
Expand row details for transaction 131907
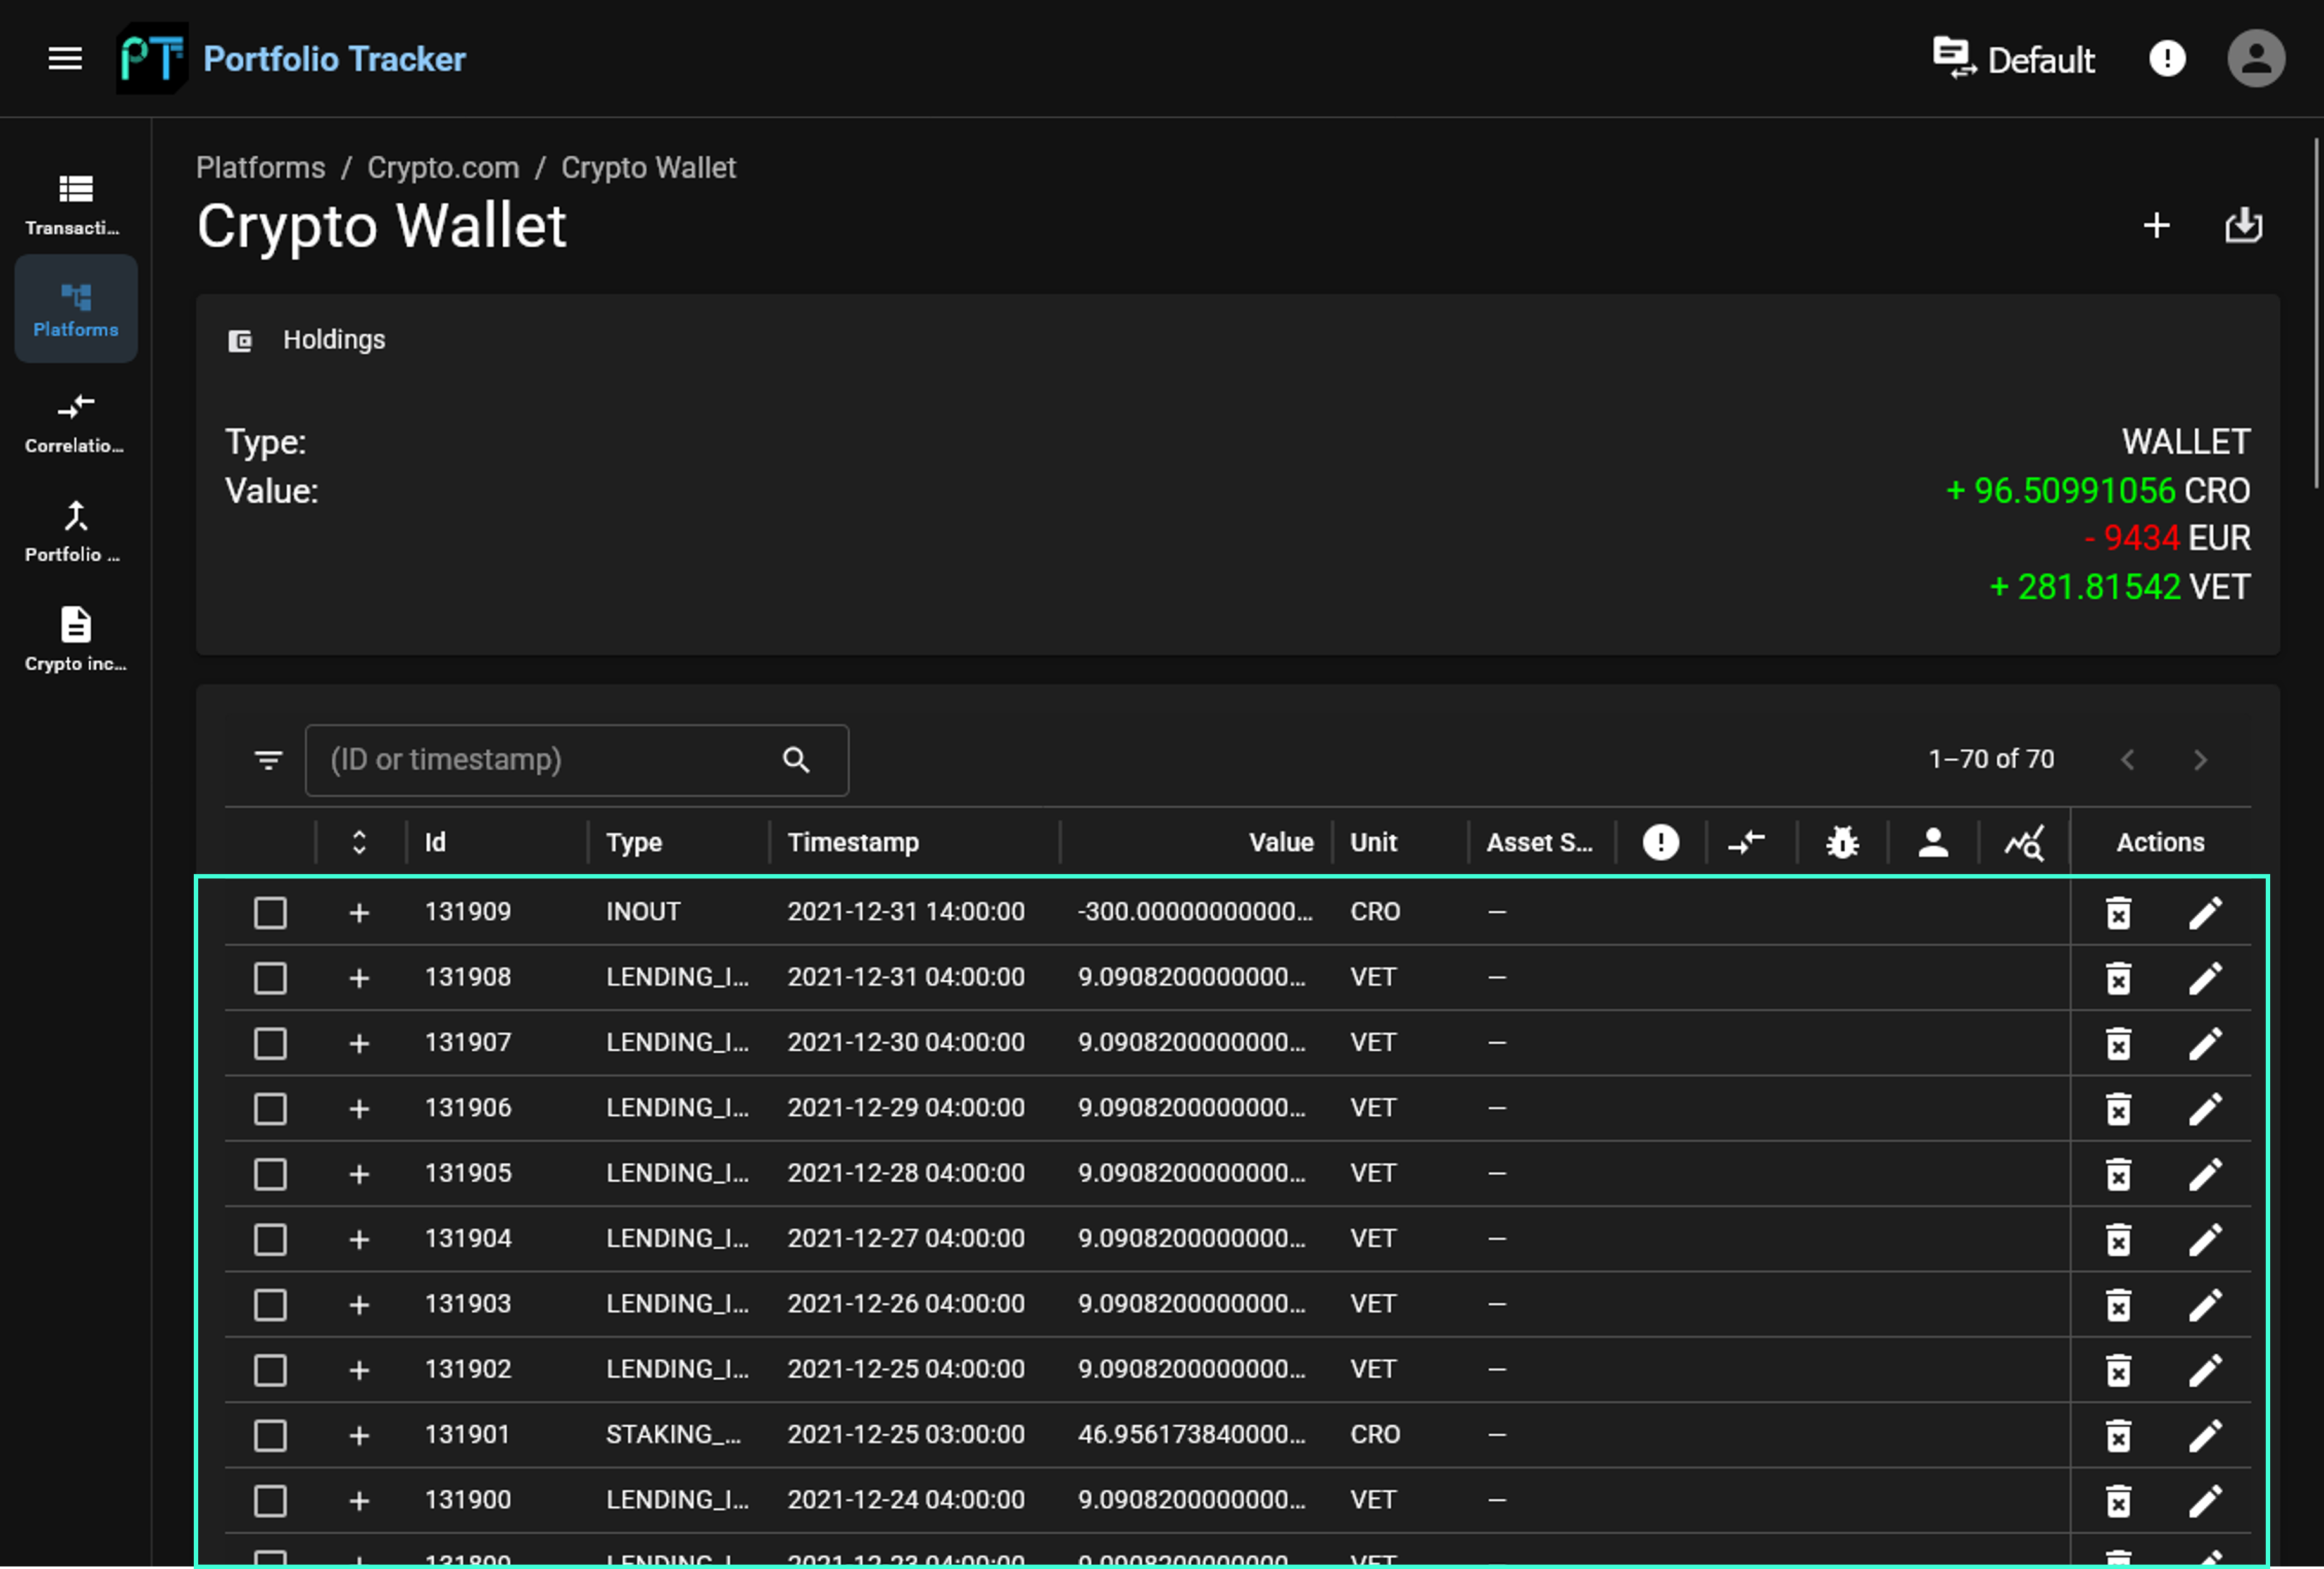(359, 1043)
